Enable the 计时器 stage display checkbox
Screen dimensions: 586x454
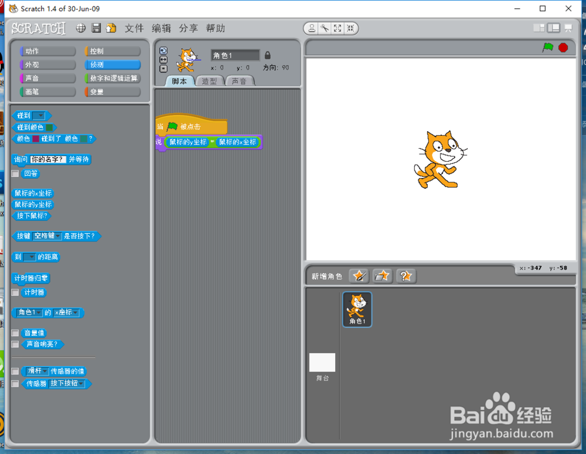(x=15, y=292)
